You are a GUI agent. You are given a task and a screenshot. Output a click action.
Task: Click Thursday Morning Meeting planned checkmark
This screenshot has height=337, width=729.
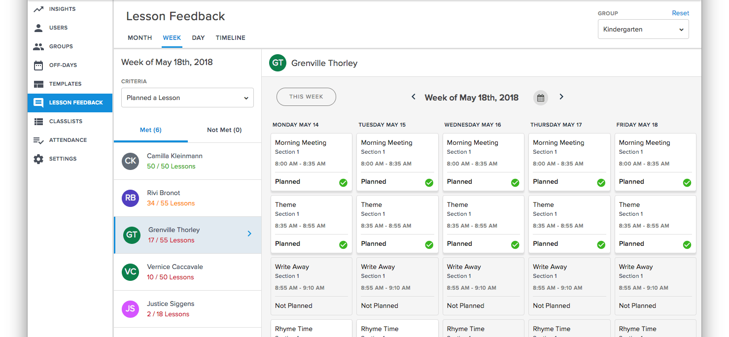click(x=601, y=183)
